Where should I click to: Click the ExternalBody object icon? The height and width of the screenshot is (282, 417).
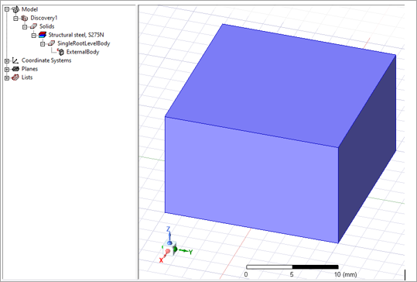[60, 52]
